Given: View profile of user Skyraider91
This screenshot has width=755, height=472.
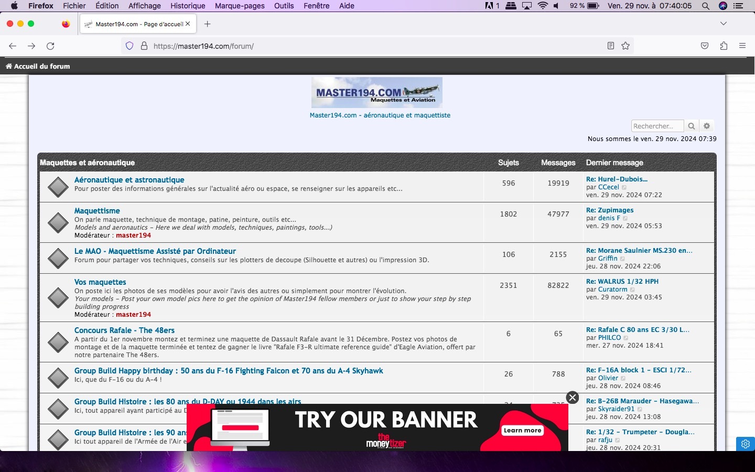Looking at the screenshot, I should click(617, 409).
